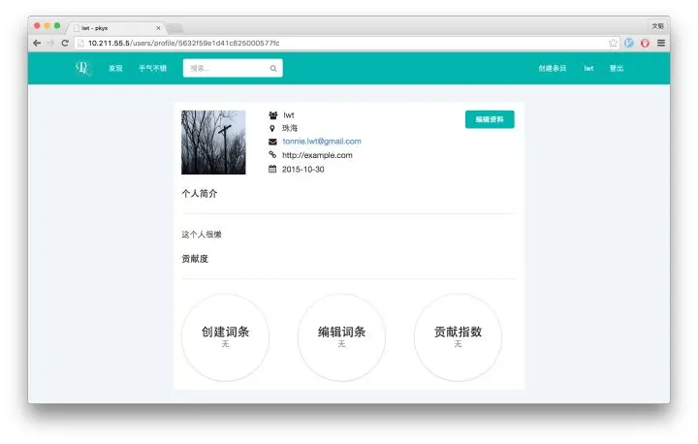Click the 贡献指数 circle

pyautogui.click(x=458, y=337)
